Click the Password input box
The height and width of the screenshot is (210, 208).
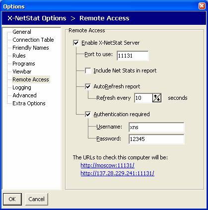coord(156,139)
